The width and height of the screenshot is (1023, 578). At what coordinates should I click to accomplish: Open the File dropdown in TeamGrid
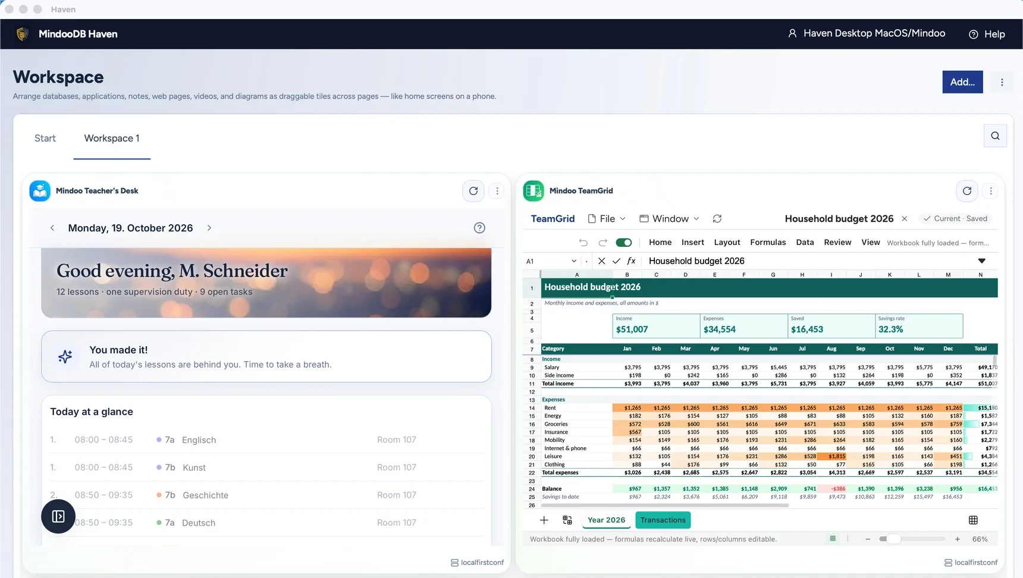click(607, 219)
